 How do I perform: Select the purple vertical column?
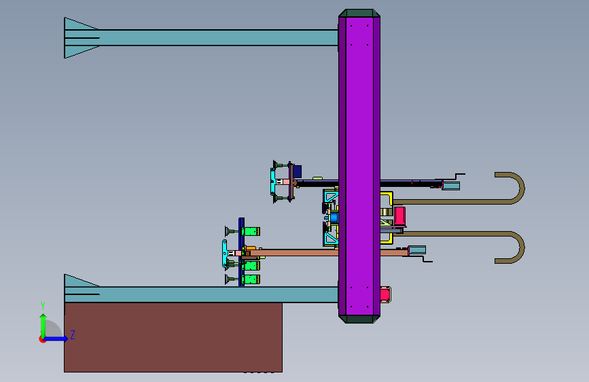[x=359, y=165]
